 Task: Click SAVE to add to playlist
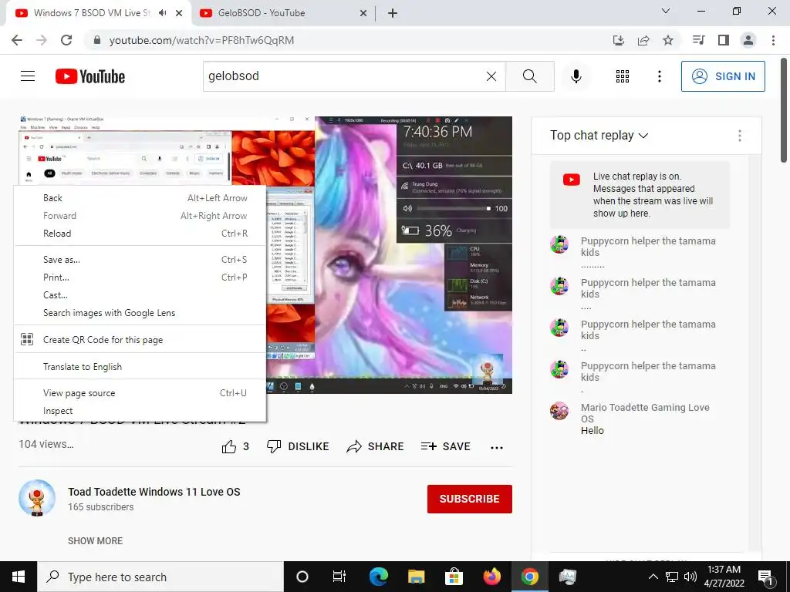point(445,446)
